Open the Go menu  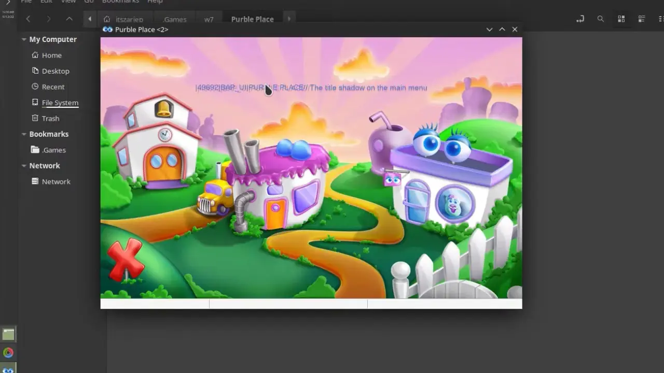pos(89,2)
